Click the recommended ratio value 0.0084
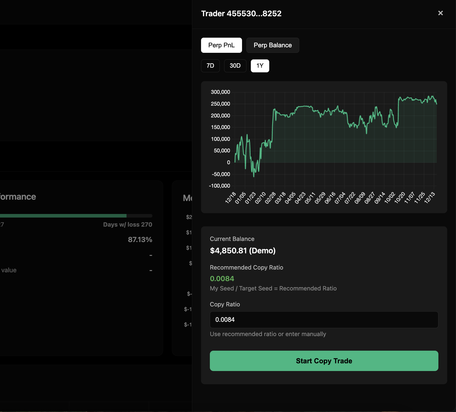Screen dimensions: 456x412 (x=222, y=279)
